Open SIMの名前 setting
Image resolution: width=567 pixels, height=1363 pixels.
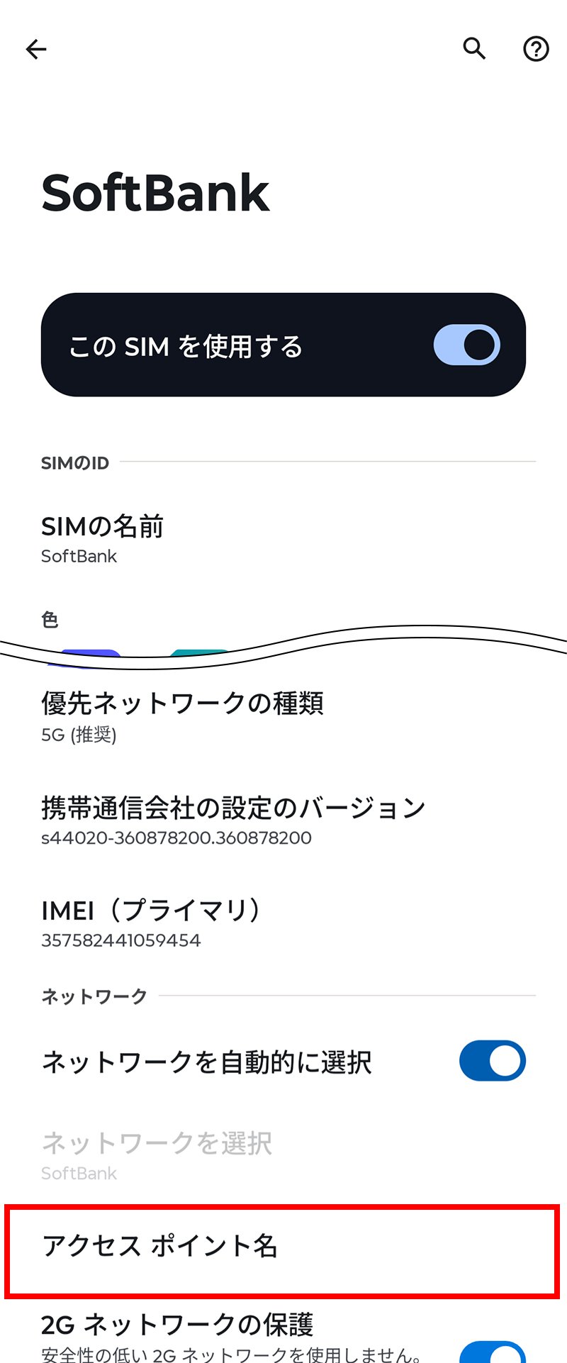[283, 540]
